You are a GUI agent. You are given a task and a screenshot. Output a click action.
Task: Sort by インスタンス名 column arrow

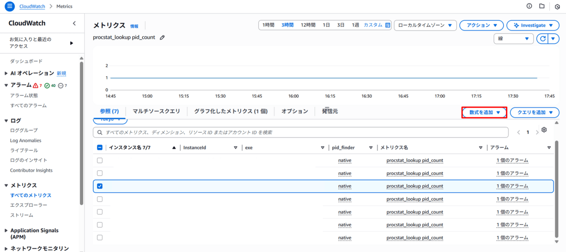coord(174,148)
